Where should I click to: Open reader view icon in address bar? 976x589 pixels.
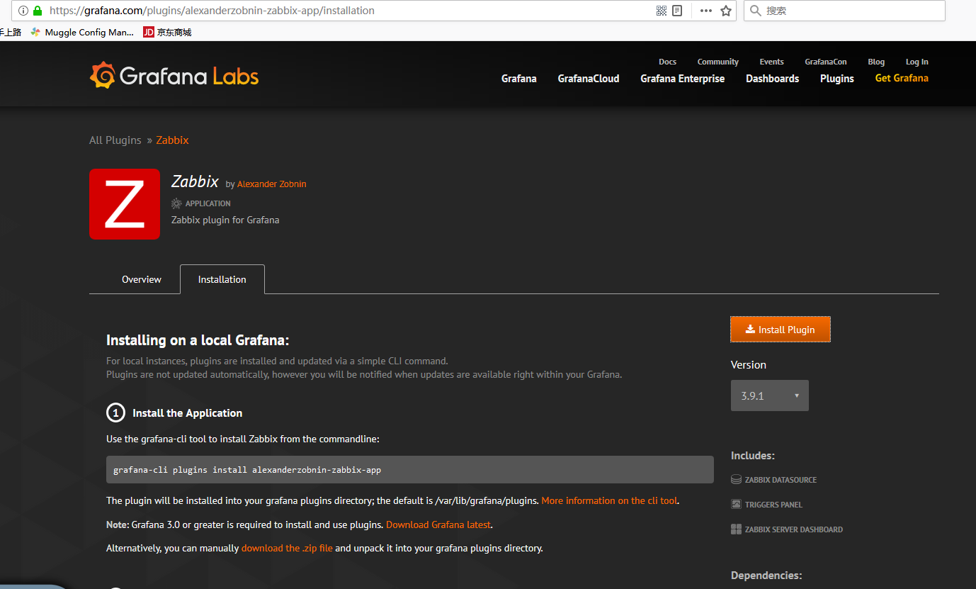click(x=678, y=11)
